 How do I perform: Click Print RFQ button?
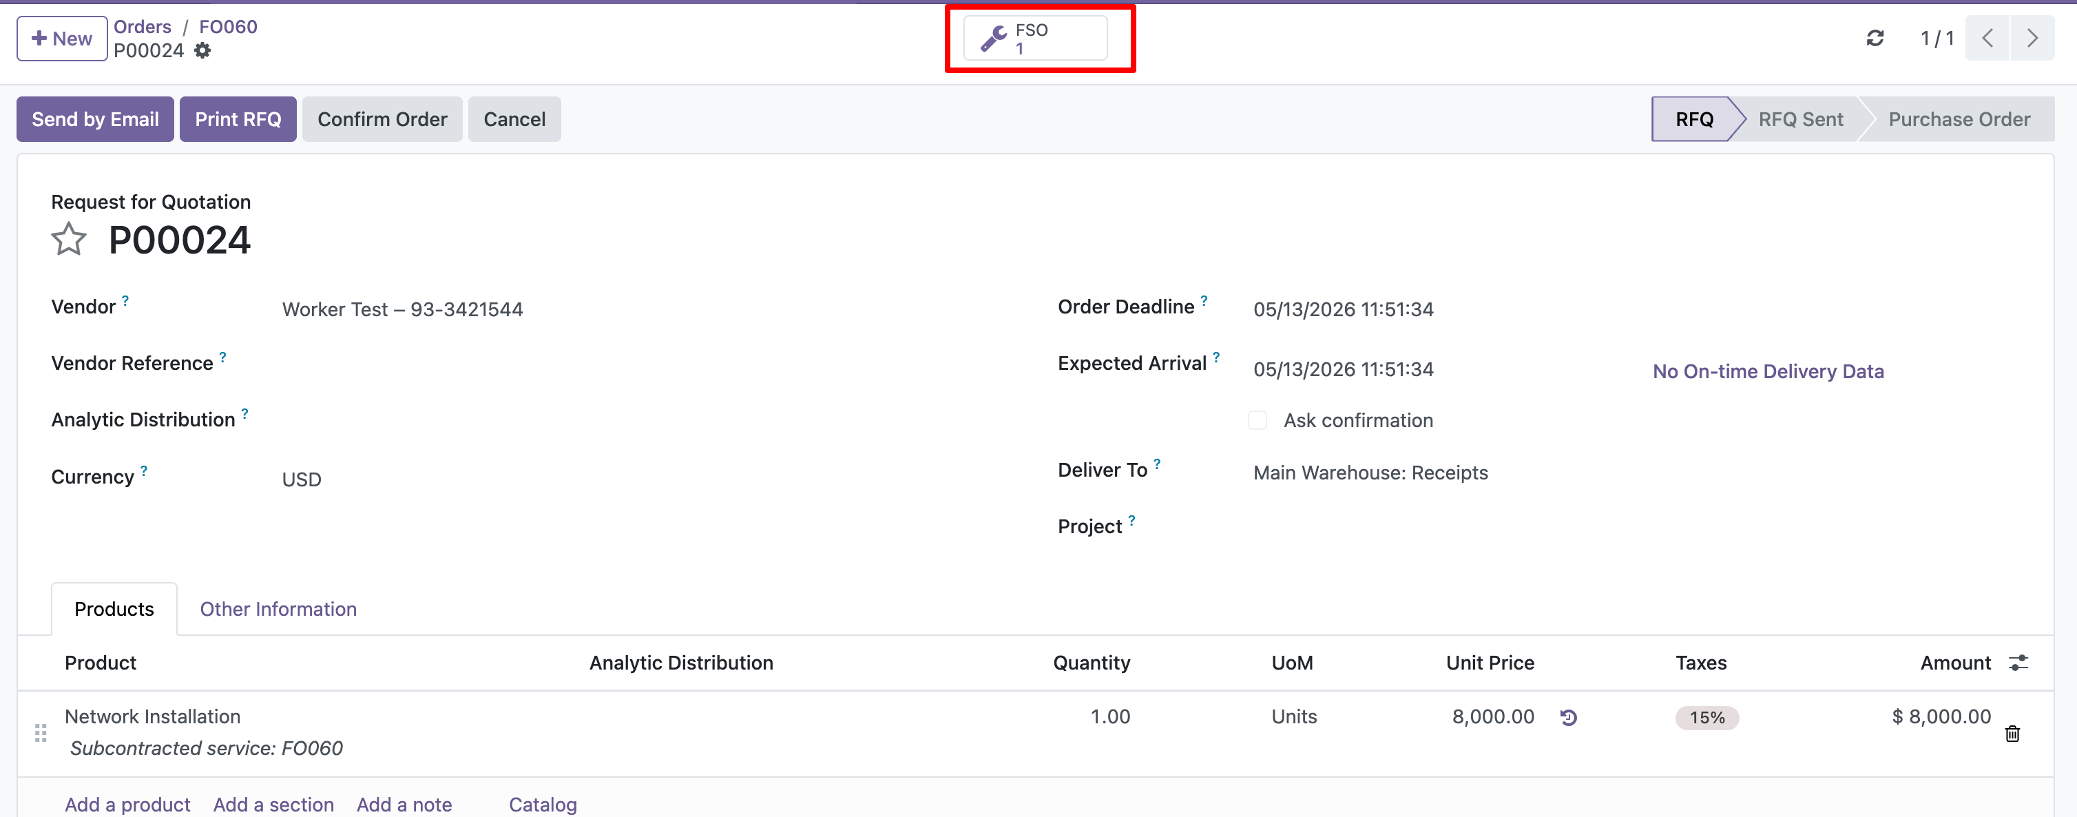point(238,119)
